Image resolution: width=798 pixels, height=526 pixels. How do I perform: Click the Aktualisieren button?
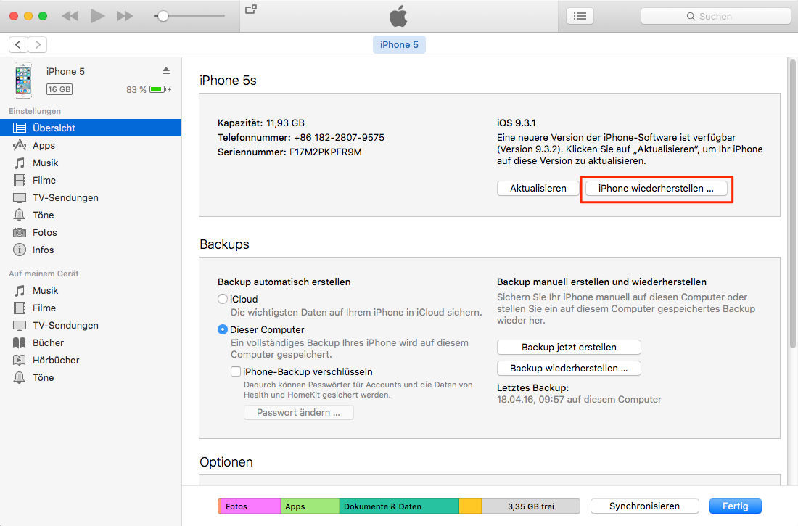tap(538, 189)
